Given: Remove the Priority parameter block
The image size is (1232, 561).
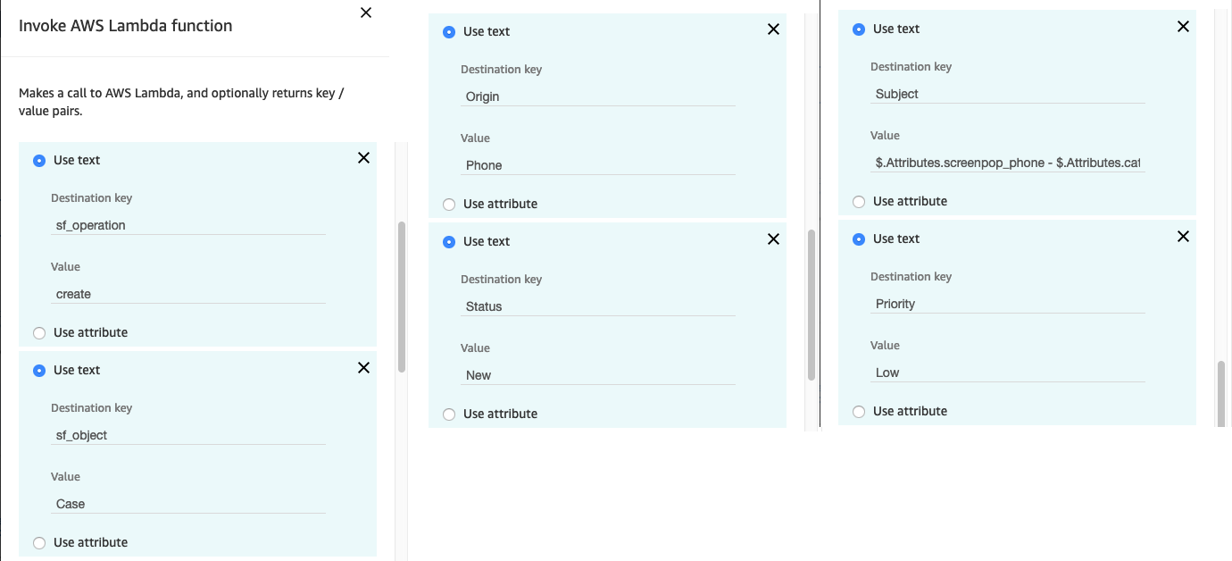Looking at the screenshot, I should (1183, 237).
